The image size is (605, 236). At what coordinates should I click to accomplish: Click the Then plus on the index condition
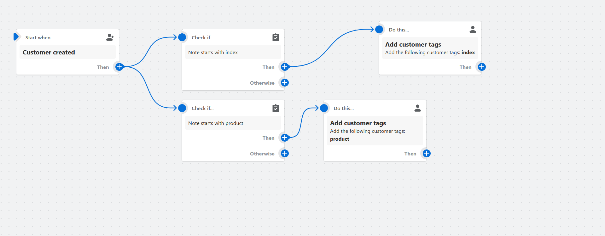point(285,67)
